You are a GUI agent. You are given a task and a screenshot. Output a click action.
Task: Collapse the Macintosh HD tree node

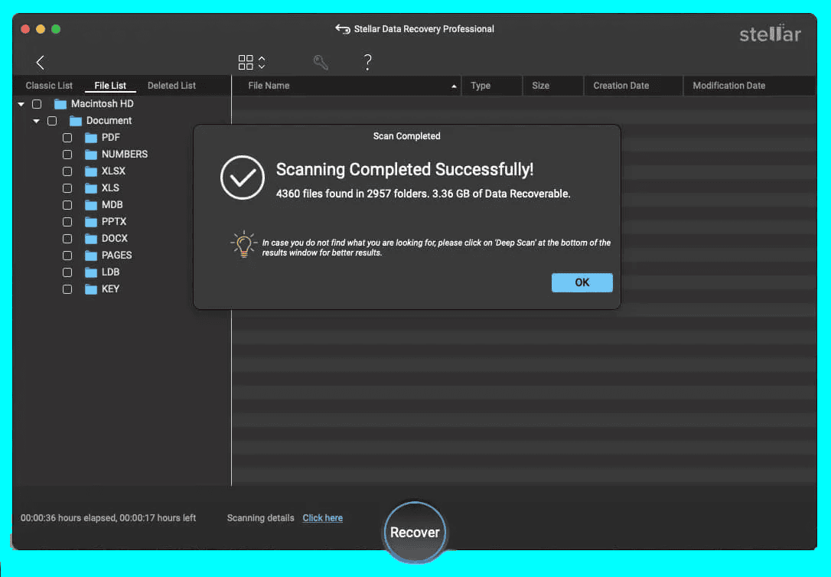21,104
